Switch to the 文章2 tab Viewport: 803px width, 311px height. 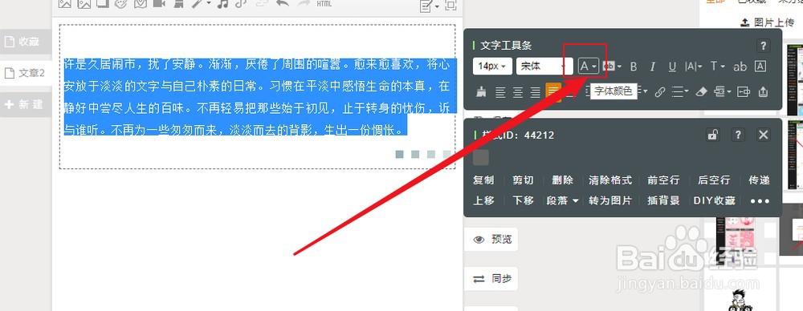tap(26, 73)
